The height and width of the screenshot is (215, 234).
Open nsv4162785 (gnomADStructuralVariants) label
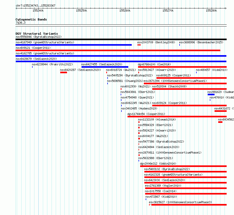pos(45,53)
